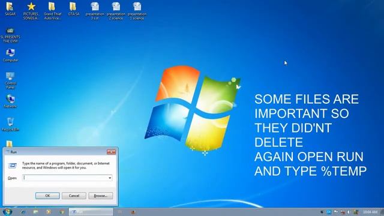Show the taskbar clock at 10:04 AM

pos(370,212)
